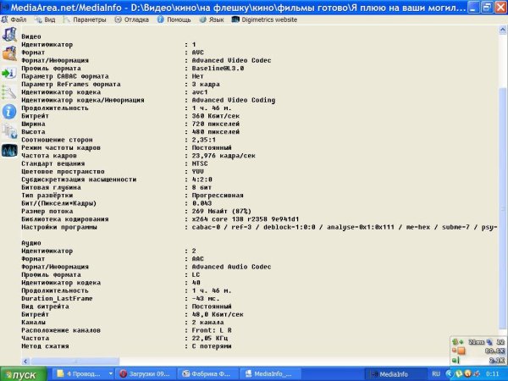Screen dimensions: 508x381
Task: Click the avc1 codec identifier value
Action: click(200, 92)
